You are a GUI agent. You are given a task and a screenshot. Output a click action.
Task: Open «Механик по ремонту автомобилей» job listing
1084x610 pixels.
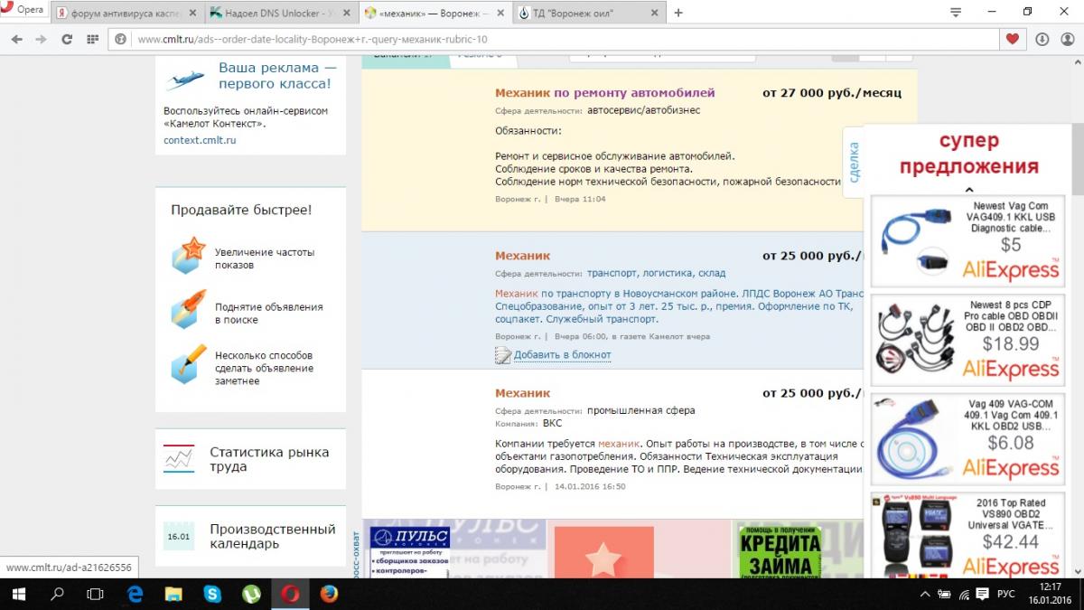pyautogui.click(x=604, y=92)
